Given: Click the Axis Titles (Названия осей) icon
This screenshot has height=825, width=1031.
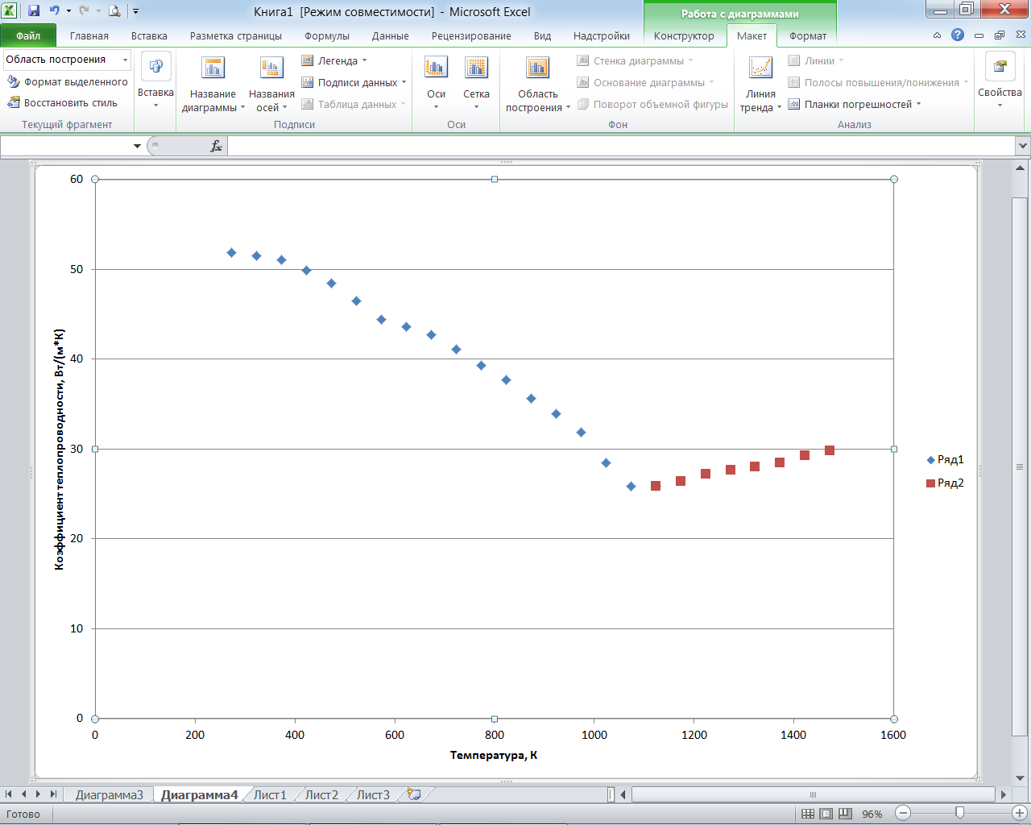Looking at the screenshot, I should tap(271, 68).
